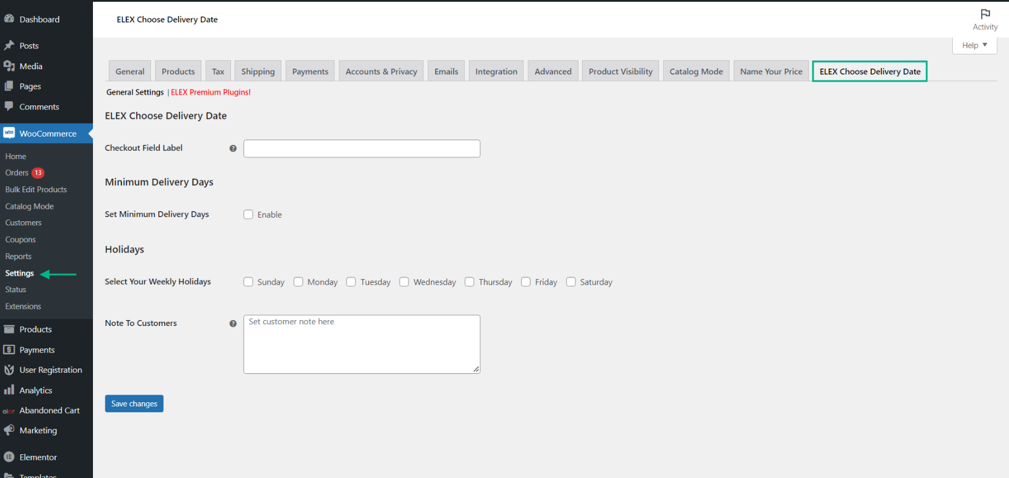Open the Name Your Price tab

point(771,71)
